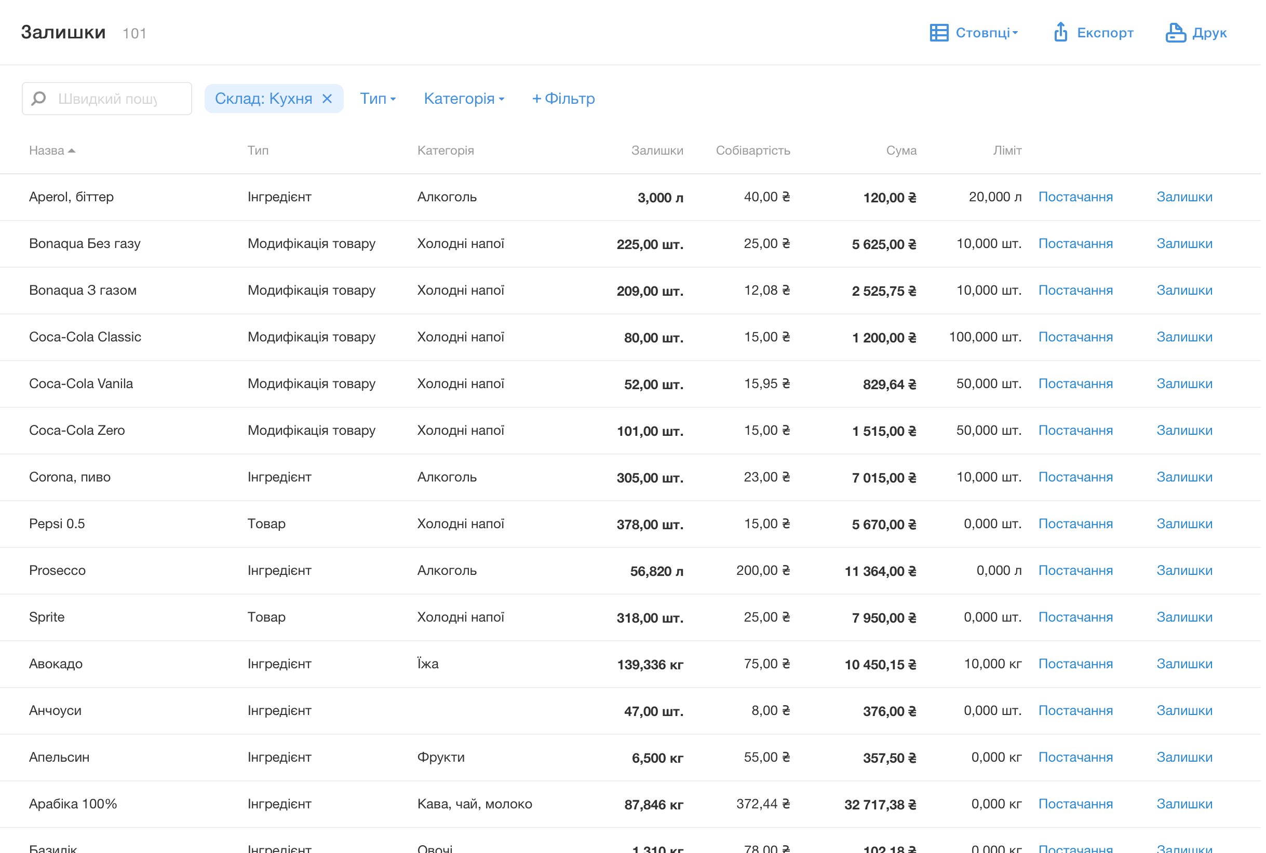The image size is (1266, 853).
Task: Open Залишки for Bonaqua З газом
Action: pyautogui.click(x=1184, y=291)
